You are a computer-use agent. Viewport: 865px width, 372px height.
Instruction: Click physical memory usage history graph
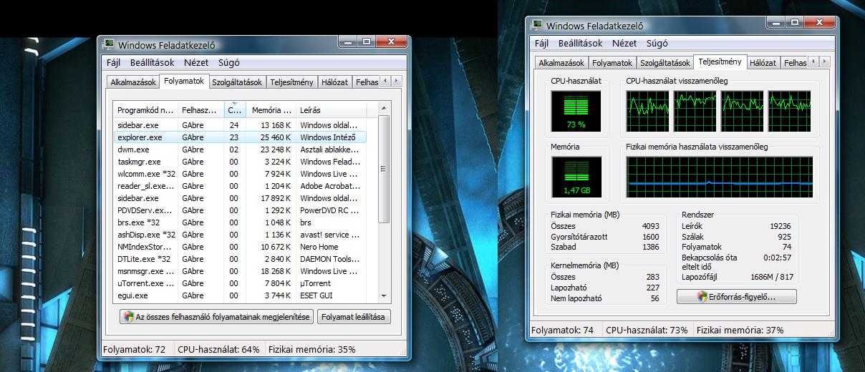coord(719,177)
